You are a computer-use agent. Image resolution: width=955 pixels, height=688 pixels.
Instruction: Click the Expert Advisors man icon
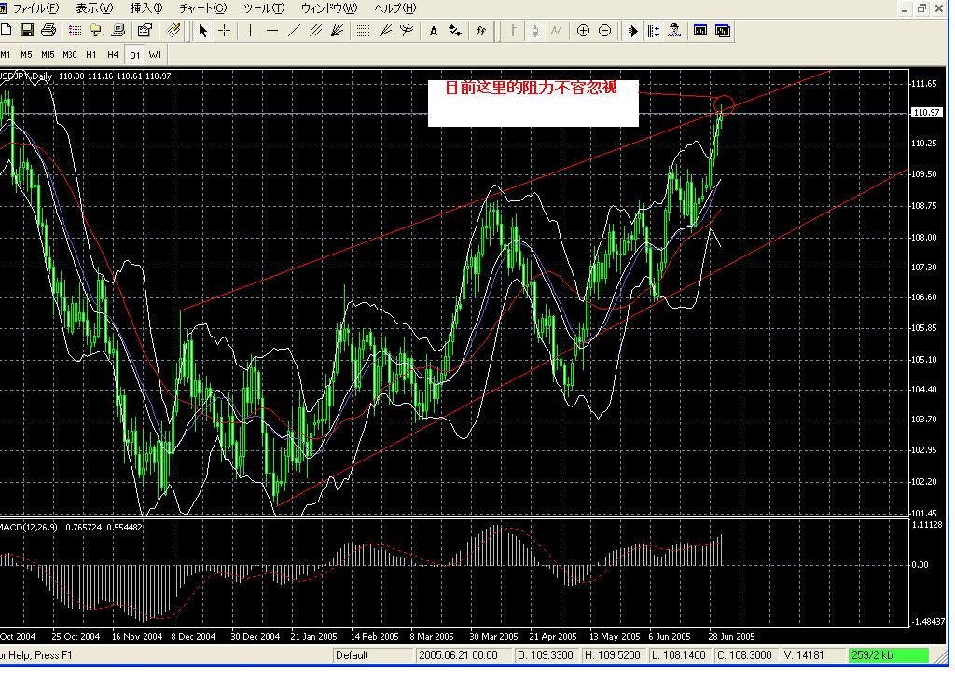[x=674, y=31]
